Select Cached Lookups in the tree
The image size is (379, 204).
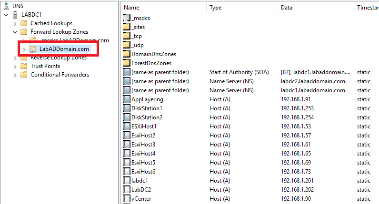(x=51, y=23)
